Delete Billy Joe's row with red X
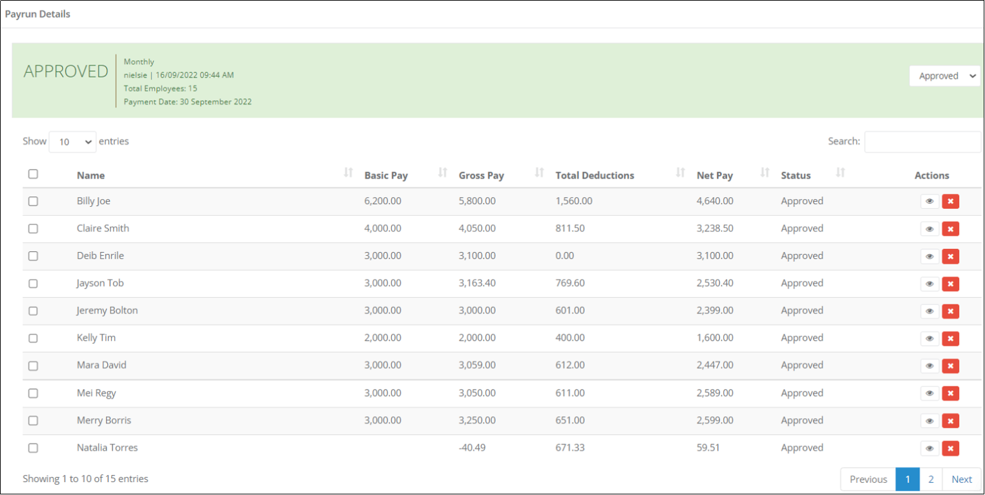The height and width of the screenshot is (495, 985). click(950, 202)
